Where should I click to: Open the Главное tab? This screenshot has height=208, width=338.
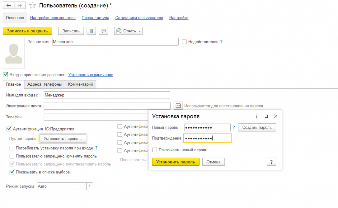point(14,84)
